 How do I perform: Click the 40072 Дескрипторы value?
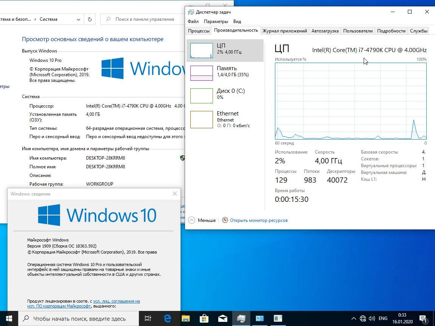(337, 180)
